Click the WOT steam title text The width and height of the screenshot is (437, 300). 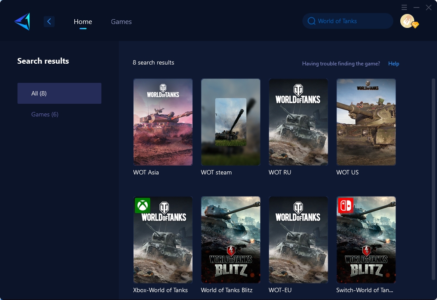tap(216, 172)
